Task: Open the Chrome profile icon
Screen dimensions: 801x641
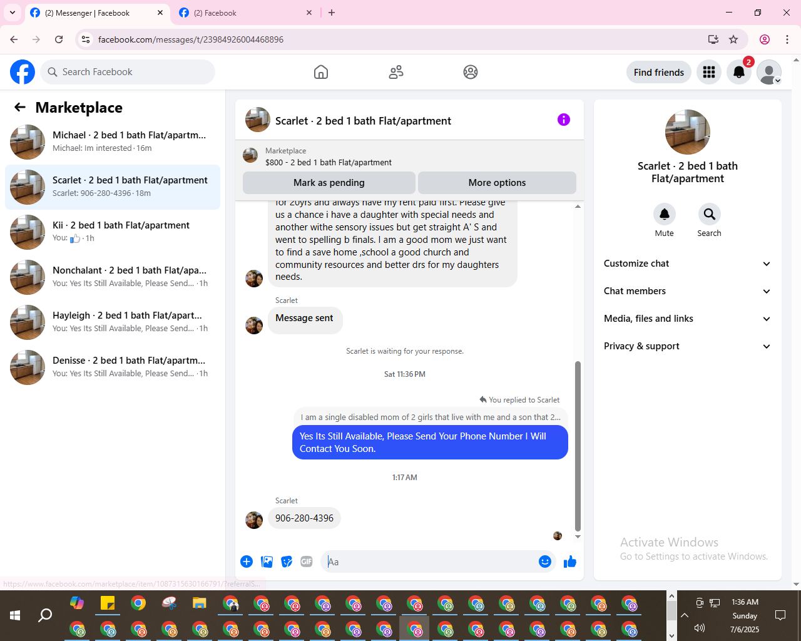Action: tap(765, 39)
